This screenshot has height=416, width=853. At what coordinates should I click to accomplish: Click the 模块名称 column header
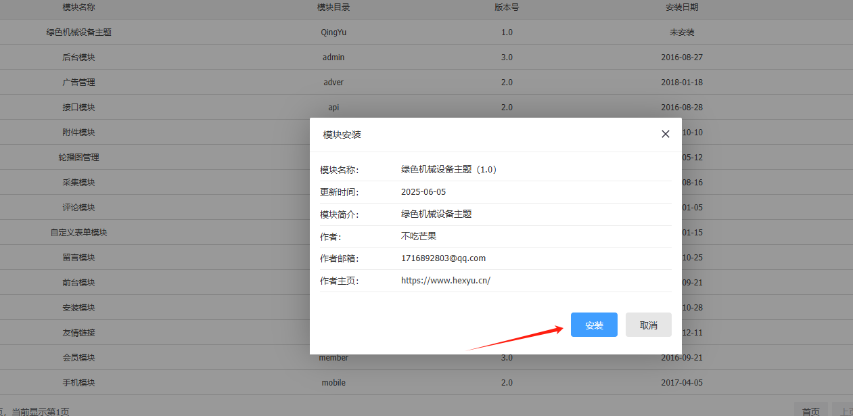[78, 7]
